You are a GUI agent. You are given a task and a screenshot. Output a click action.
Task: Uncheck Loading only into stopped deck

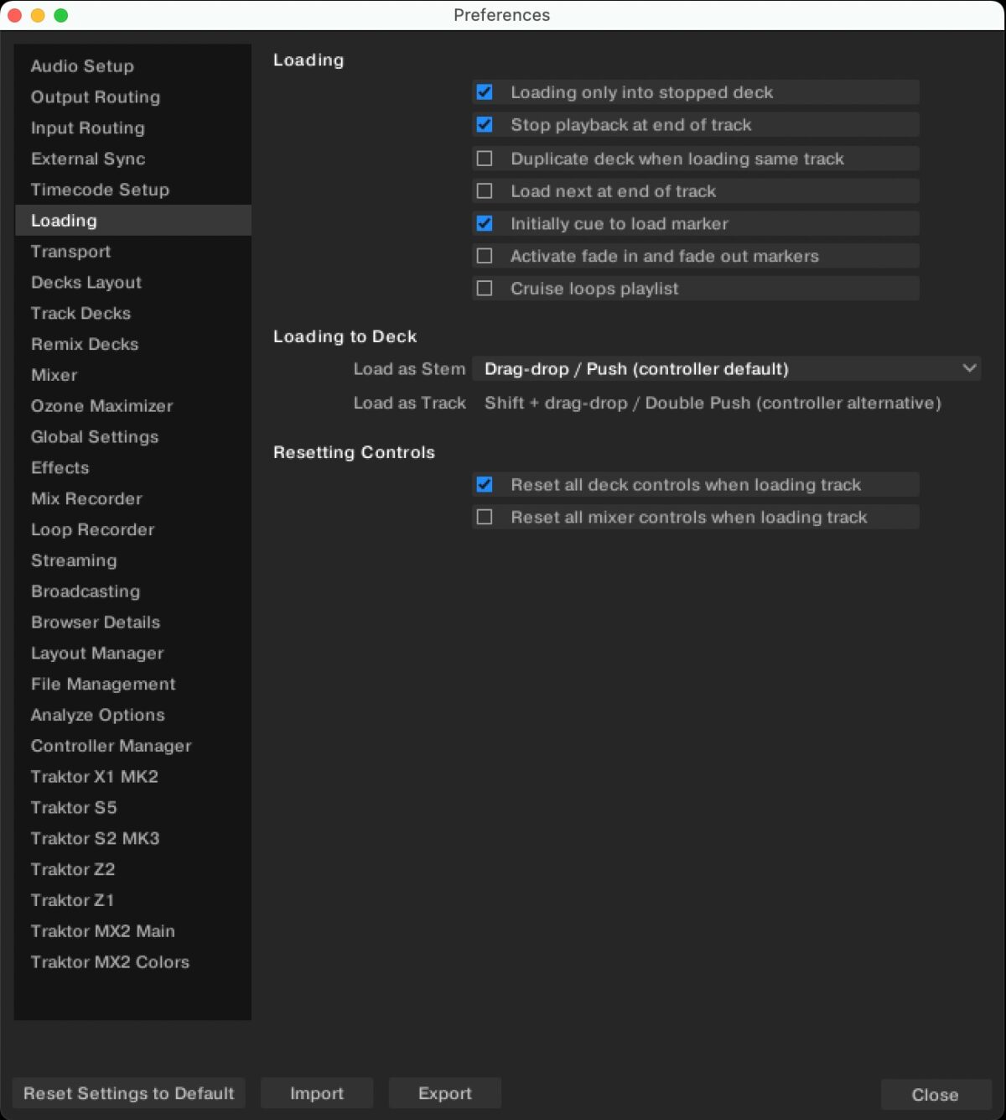(485, 92)
